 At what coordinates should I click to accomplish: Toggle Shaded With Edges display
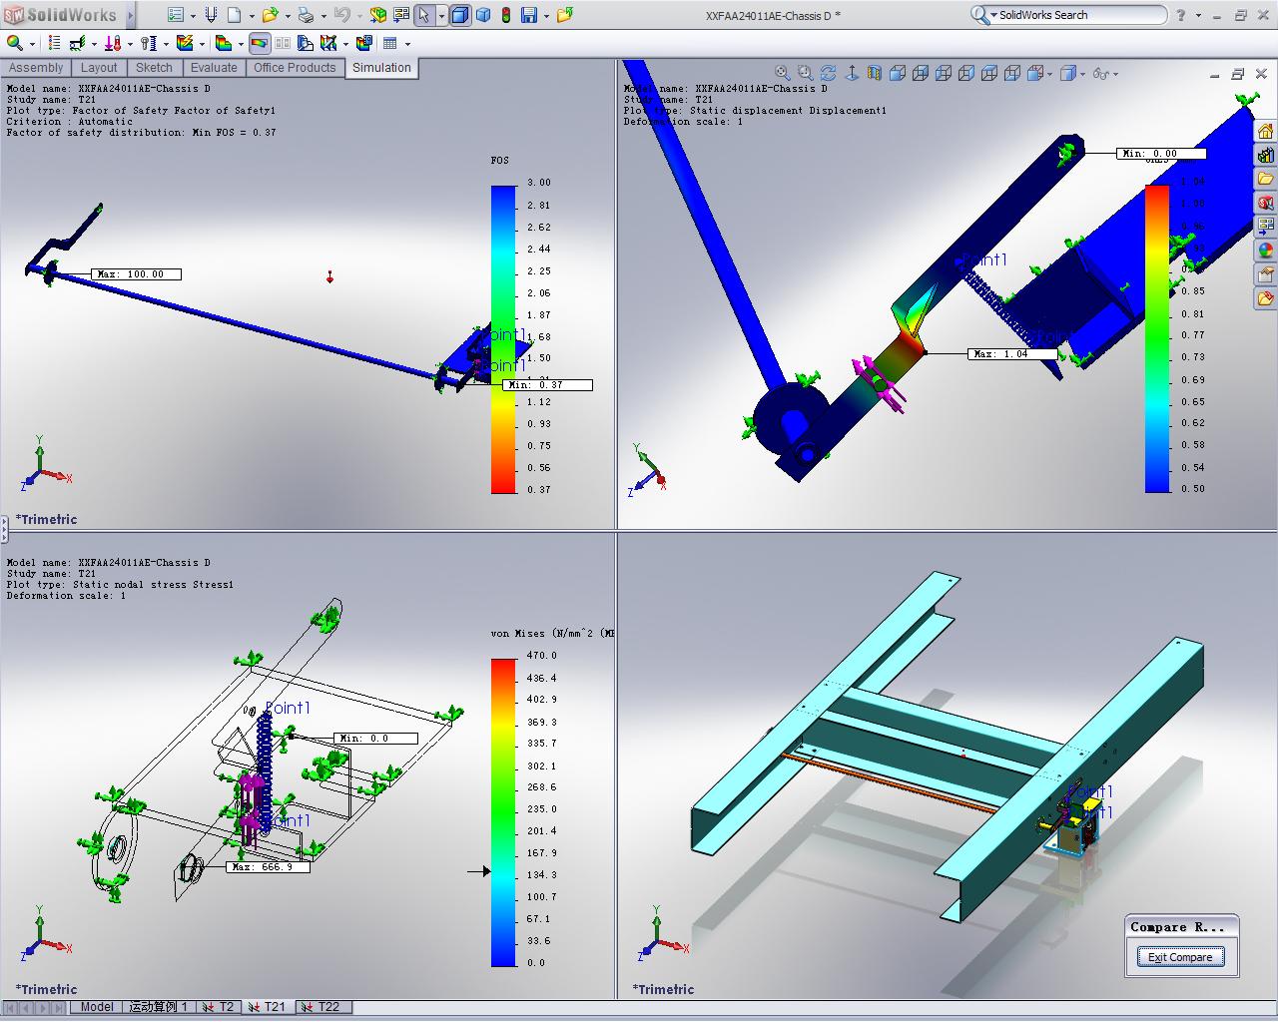click(x=459, y=15)
